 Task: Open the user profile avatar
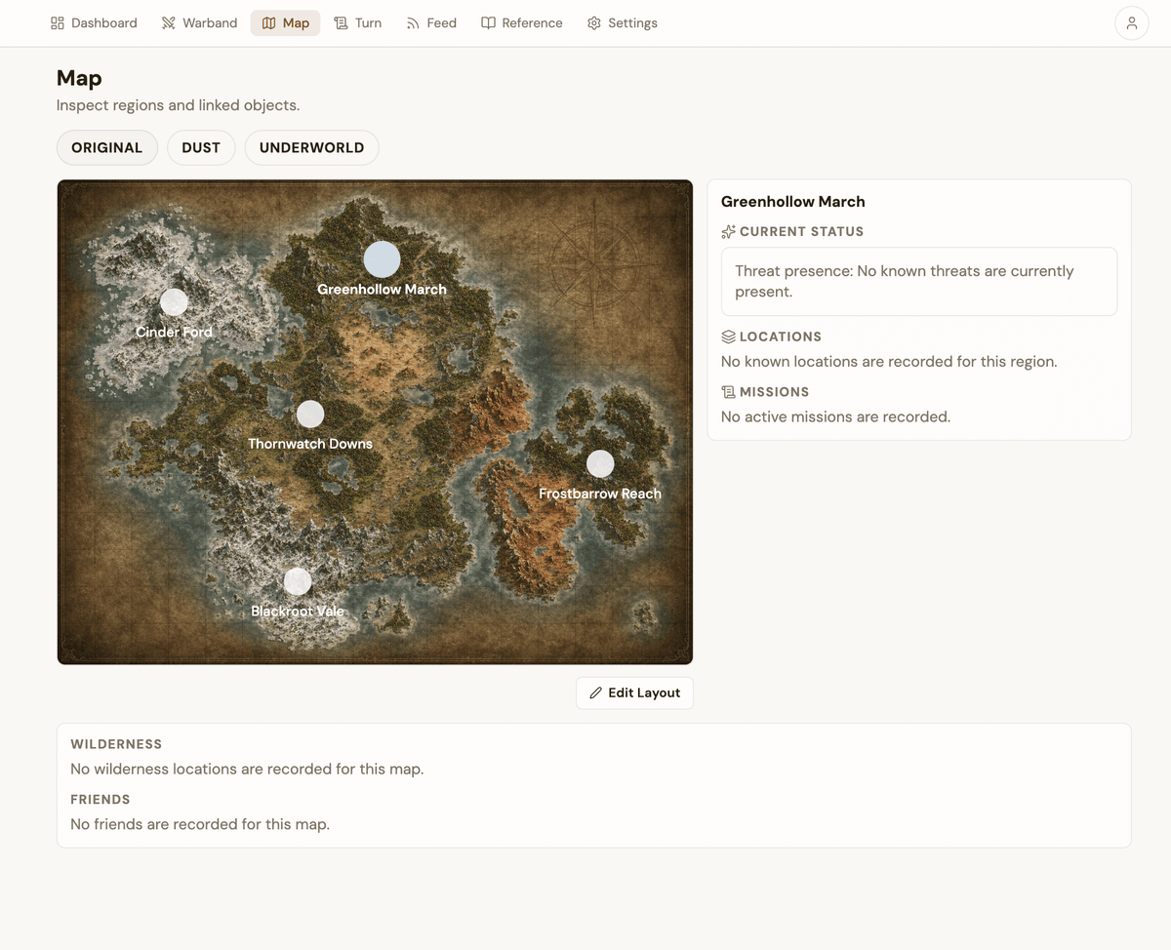pos(1131,22)
